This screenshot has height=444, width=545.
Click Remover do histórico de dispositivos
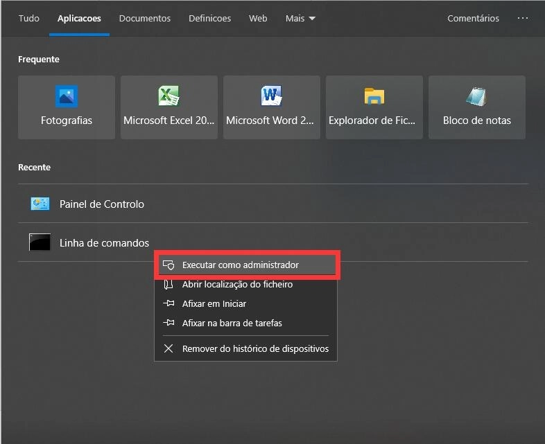pos(255,349)
